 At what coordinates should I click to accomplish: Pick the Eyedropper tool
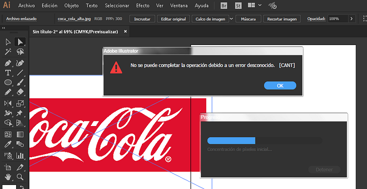(x=8, y=144)
